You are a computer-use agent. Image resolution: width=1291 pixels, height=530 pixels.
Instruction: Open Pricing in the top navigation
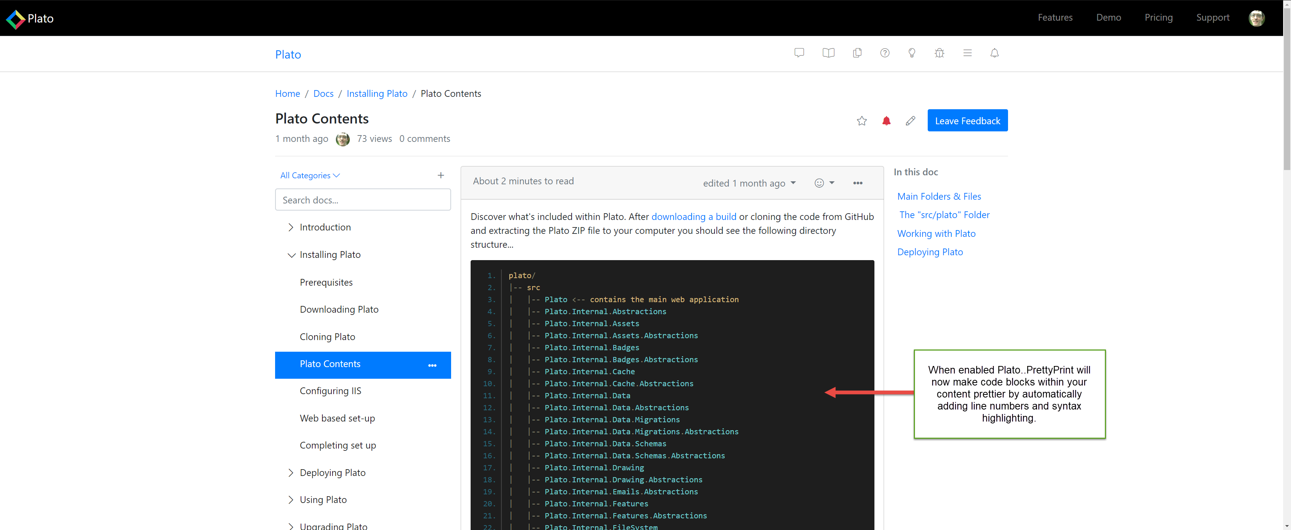pos(1158,18)
